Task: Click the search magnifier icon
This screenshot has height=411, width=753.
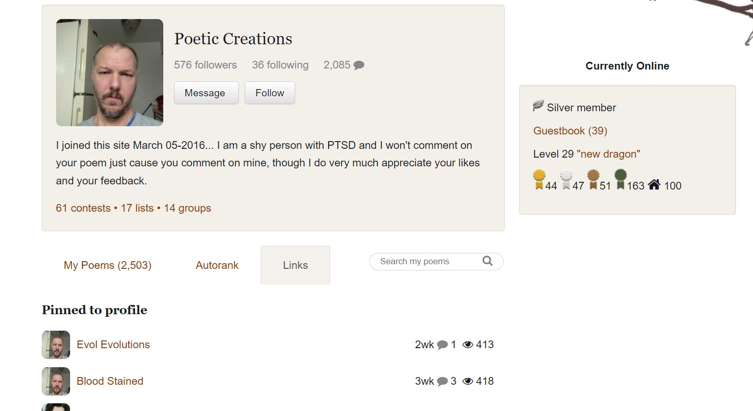Action: click(487, 261)
